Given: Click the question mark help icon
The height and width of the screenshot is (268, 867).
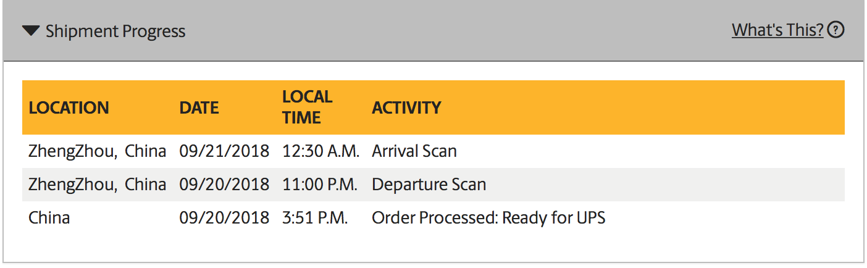Looking at the screenshot, I should pos(836,30).
